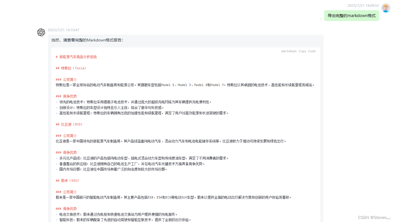Click the 竞争优势 heading under 比亚迪

click(x=66, y=152)
